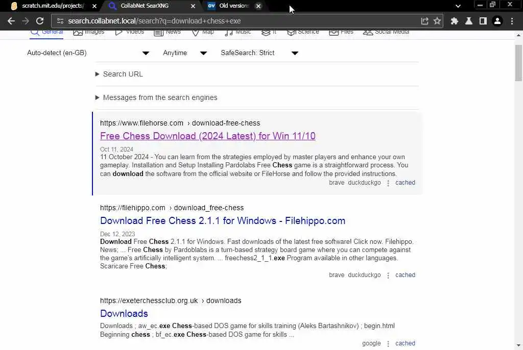Click the filehippo.com result URL
Screen dimensions: 523x350
click(x=172, y=208)
